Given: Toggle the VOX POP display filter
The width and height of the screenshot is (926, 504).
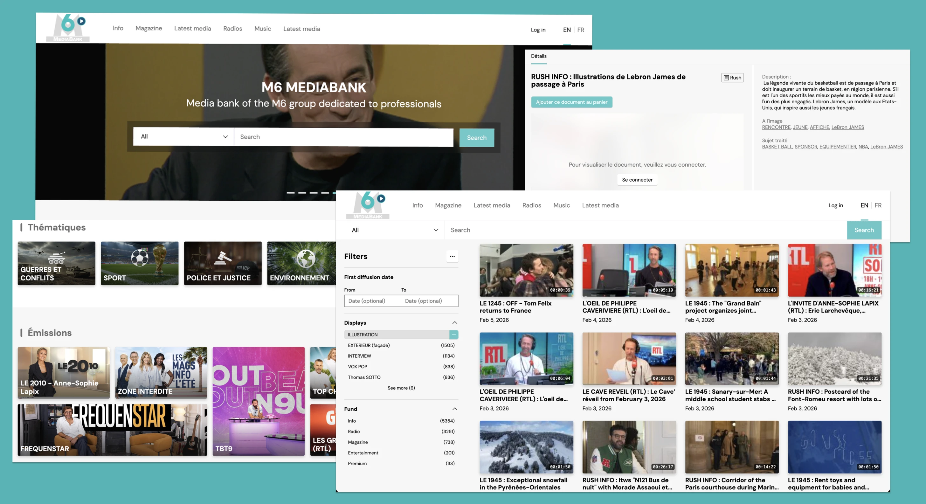Looking at the screenshot, I should (x=401, y=367).
